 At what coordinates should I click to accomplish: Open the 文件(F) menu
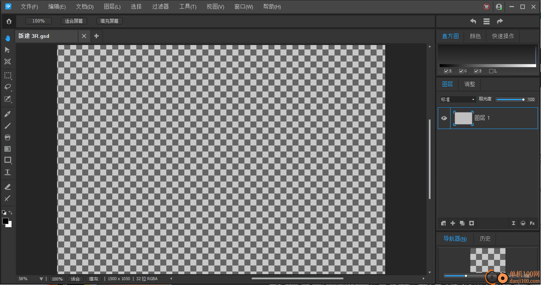[x=29, y=7]
